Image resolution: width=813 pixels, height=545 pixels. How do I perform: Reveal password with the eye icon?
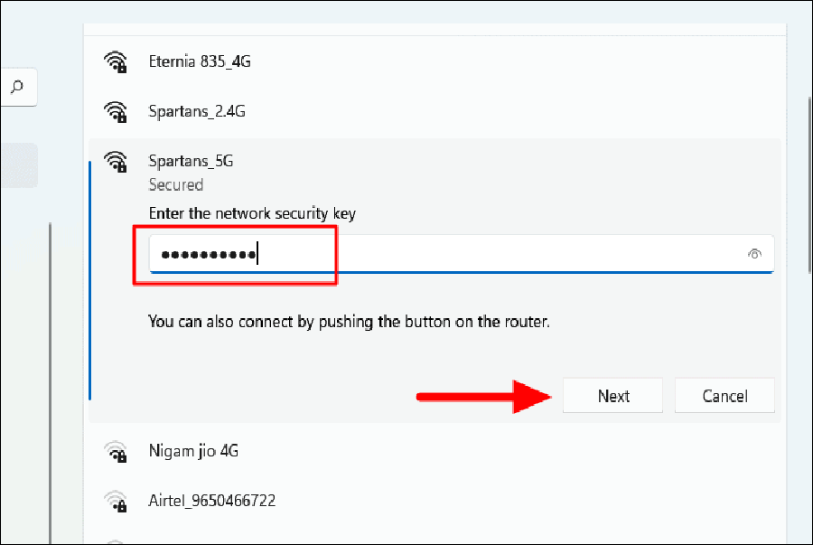pyautogui.click(x=754, y=254)
